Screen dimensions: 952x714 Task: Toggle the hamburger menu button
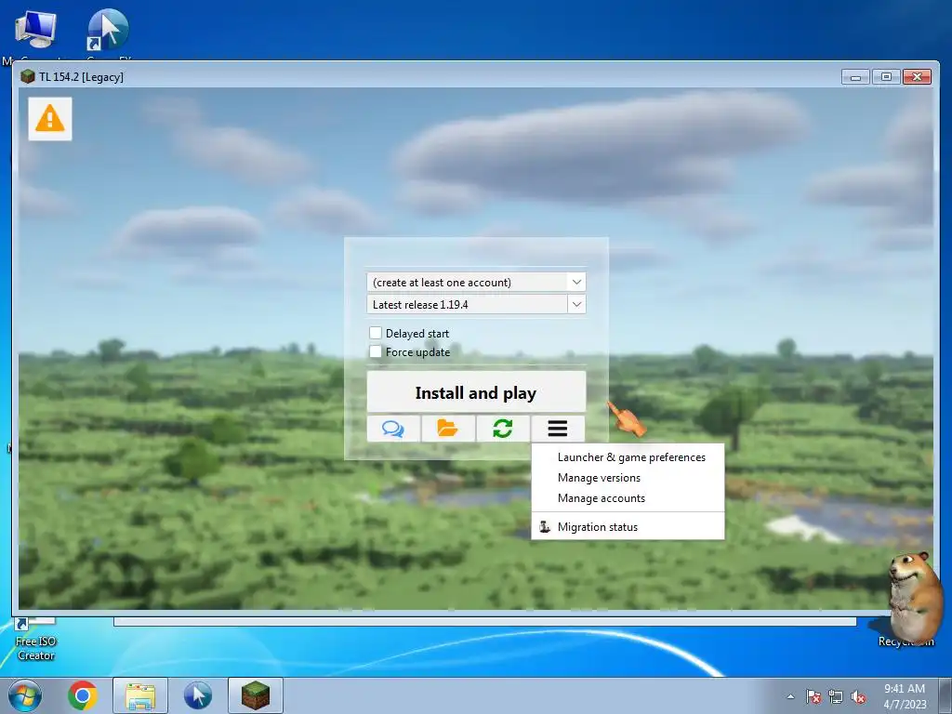pos(558,429)
